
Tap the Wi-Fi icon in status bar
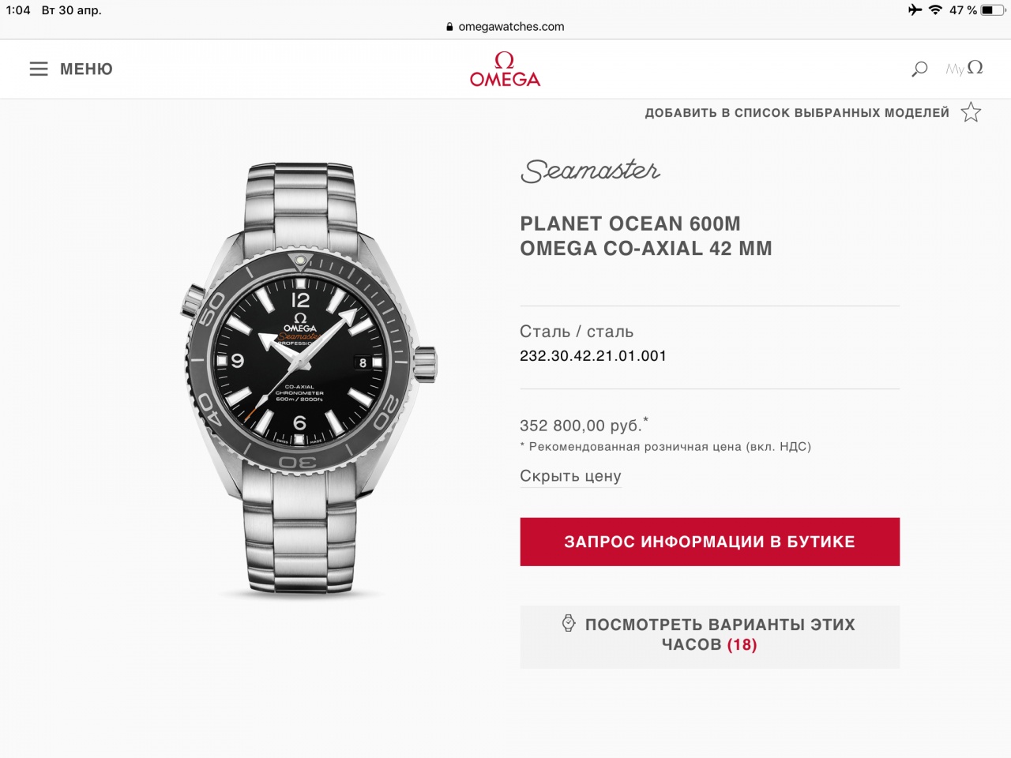[x=935, y=10]
